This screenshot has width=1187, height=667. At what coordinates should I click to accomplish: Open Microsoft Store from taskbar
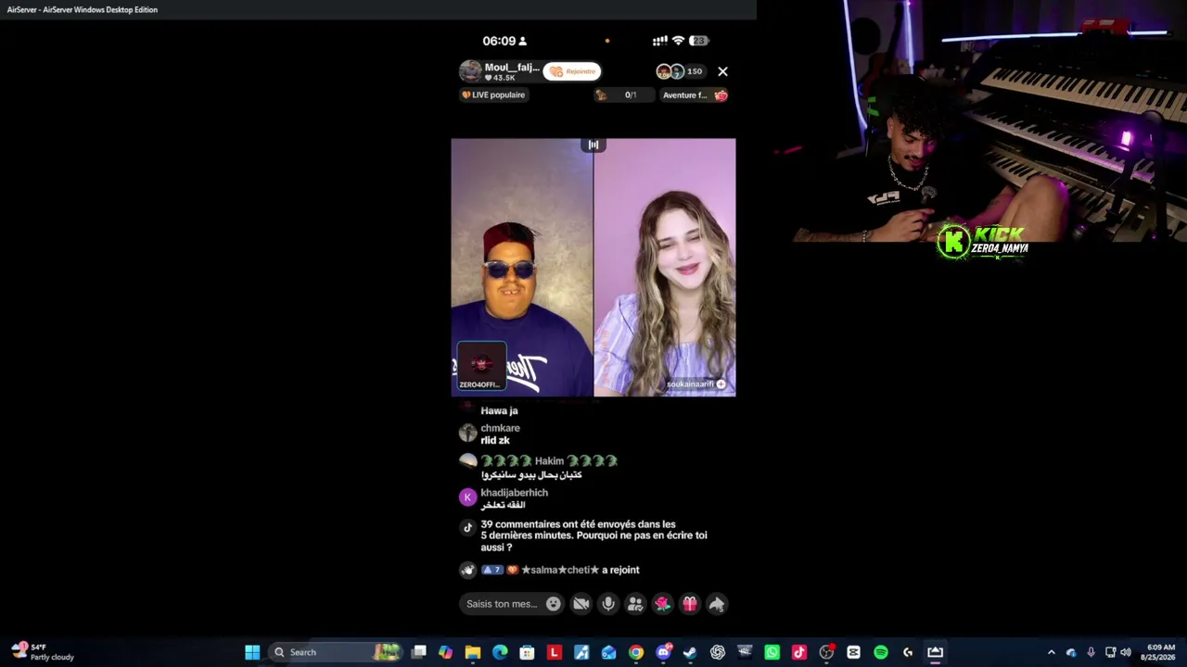tap(527, 652)
